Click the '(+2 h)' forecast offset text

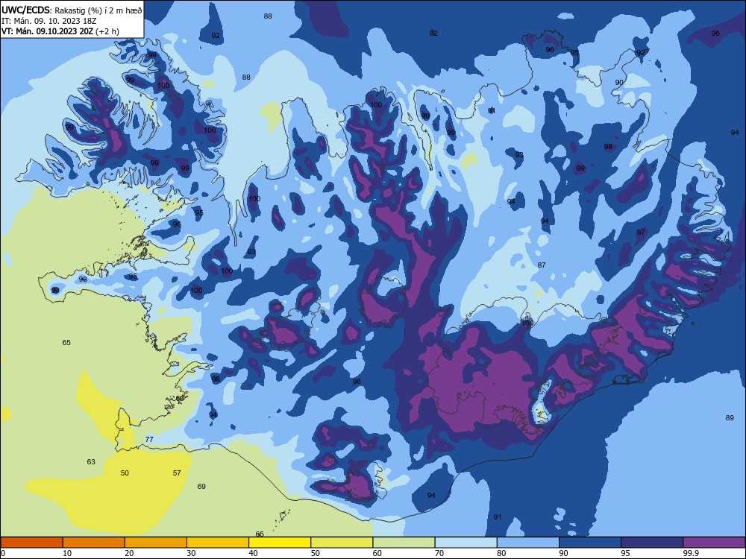point(107,31)
